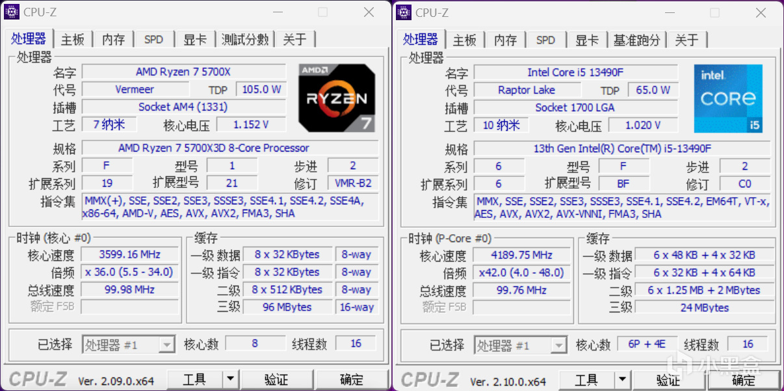This screenshot has width=784, height=391.
Task: Click the x42.0 (4.0 - 48.0) multiplier value
Action: [x=522, y=273]
